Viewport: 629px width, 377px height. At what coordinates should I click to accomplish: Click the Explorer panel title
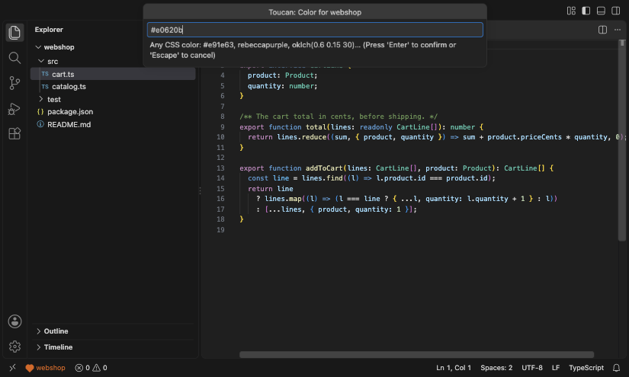pos(49,30)
